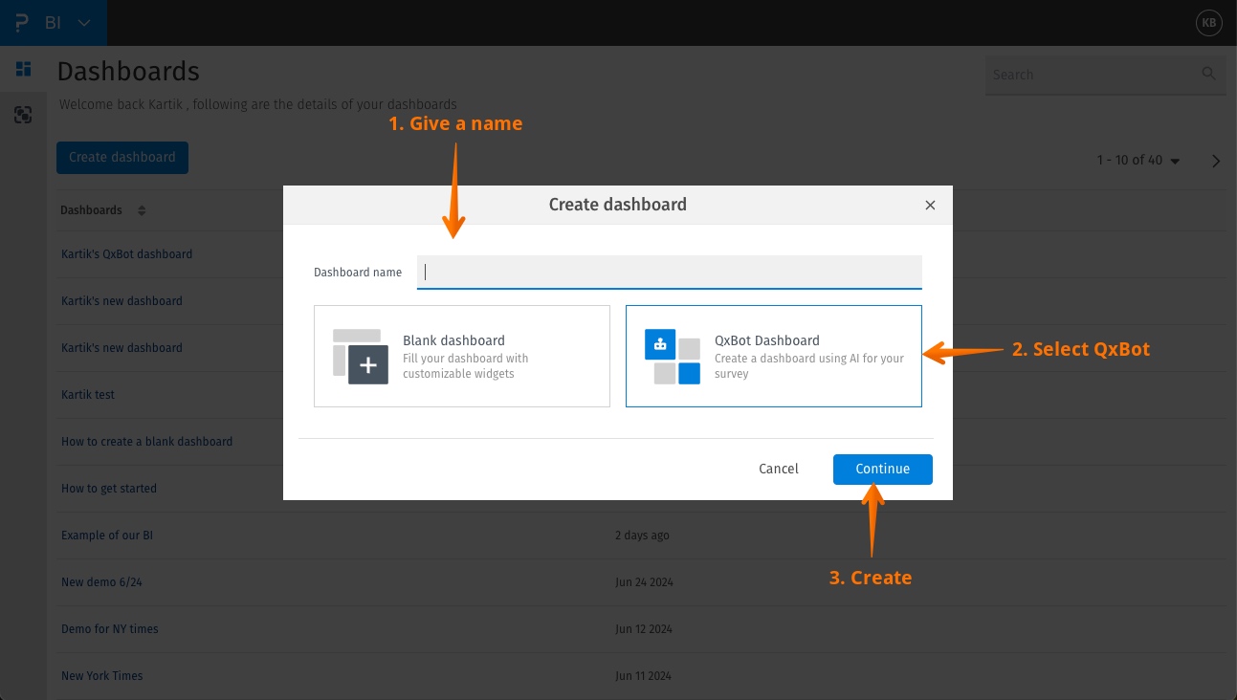Viewport: 1237px width, 700px height.
Task: Select the Dashboards grid icon in the sidebar
Action: click(x=23, y=68)
